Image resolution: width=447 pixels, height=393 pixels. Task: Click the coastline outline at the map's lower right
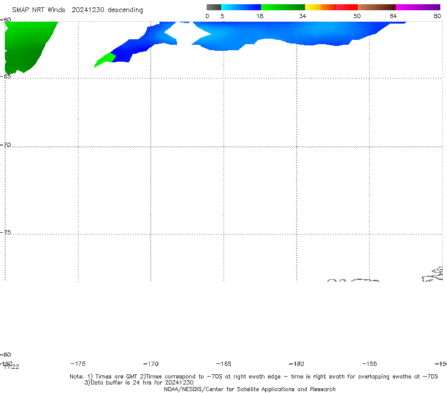click(433, 274)
